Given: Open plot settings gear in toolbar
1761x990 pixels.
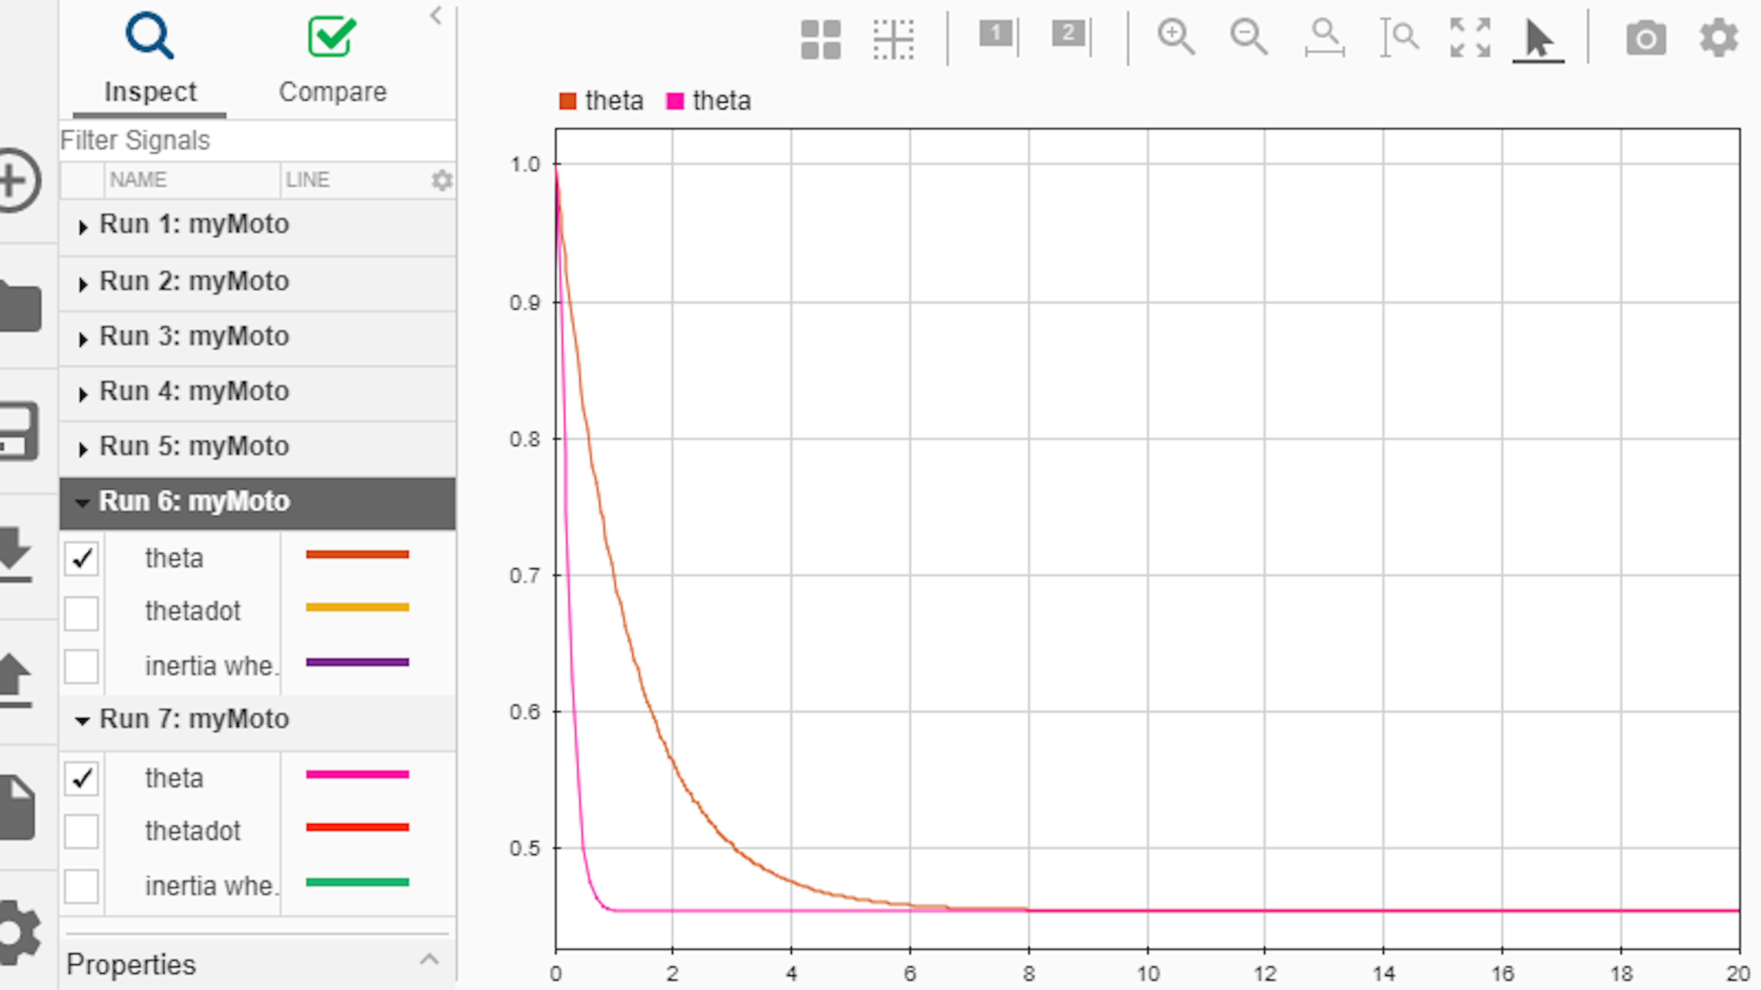Looking at the screenshot, I should [x=1719, y=38].
